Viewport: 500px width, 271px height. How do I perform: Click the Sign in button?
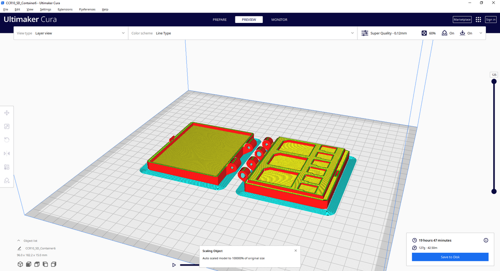[490, 20]
